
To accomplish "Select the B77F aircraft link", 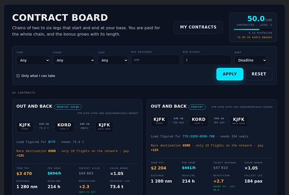I will coord(52,142).
